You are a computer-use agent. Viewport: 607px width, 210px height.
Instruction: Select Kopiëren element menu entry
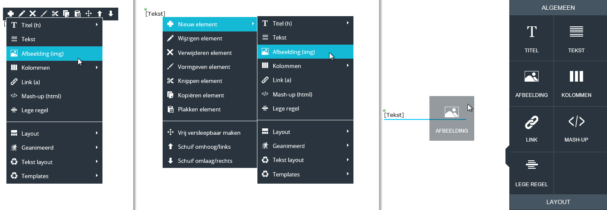coord(210,95)
